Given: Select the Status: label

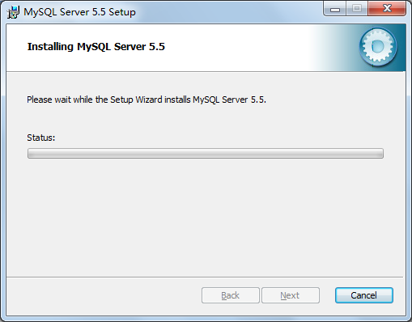Looking at the screenshot, I should (x=41, y=138).
